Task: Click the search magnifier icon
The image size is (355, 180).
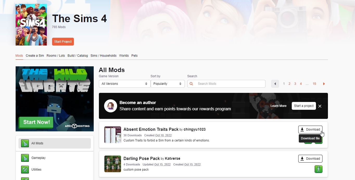Action: tap(192, 84)
